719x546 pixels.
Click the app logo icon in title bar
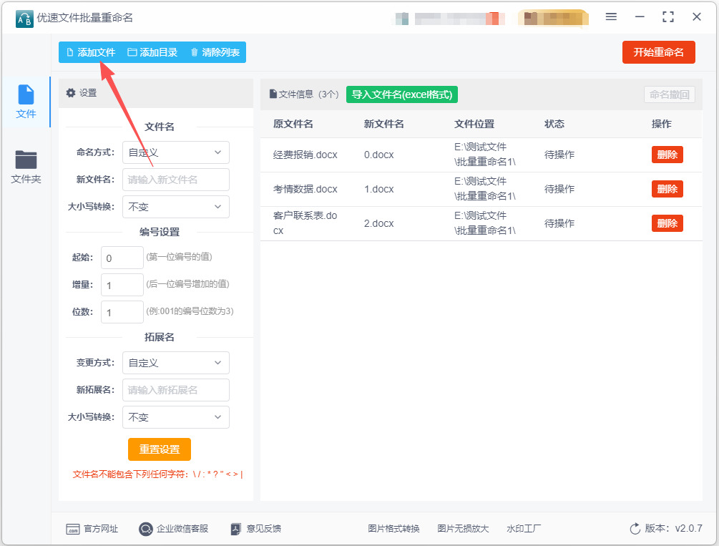click(24, 19)
